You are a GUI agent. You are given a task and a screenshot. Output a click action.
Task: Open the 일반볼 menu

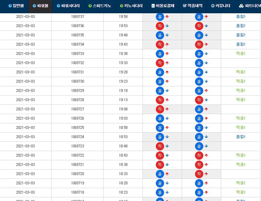click(16, 6)
